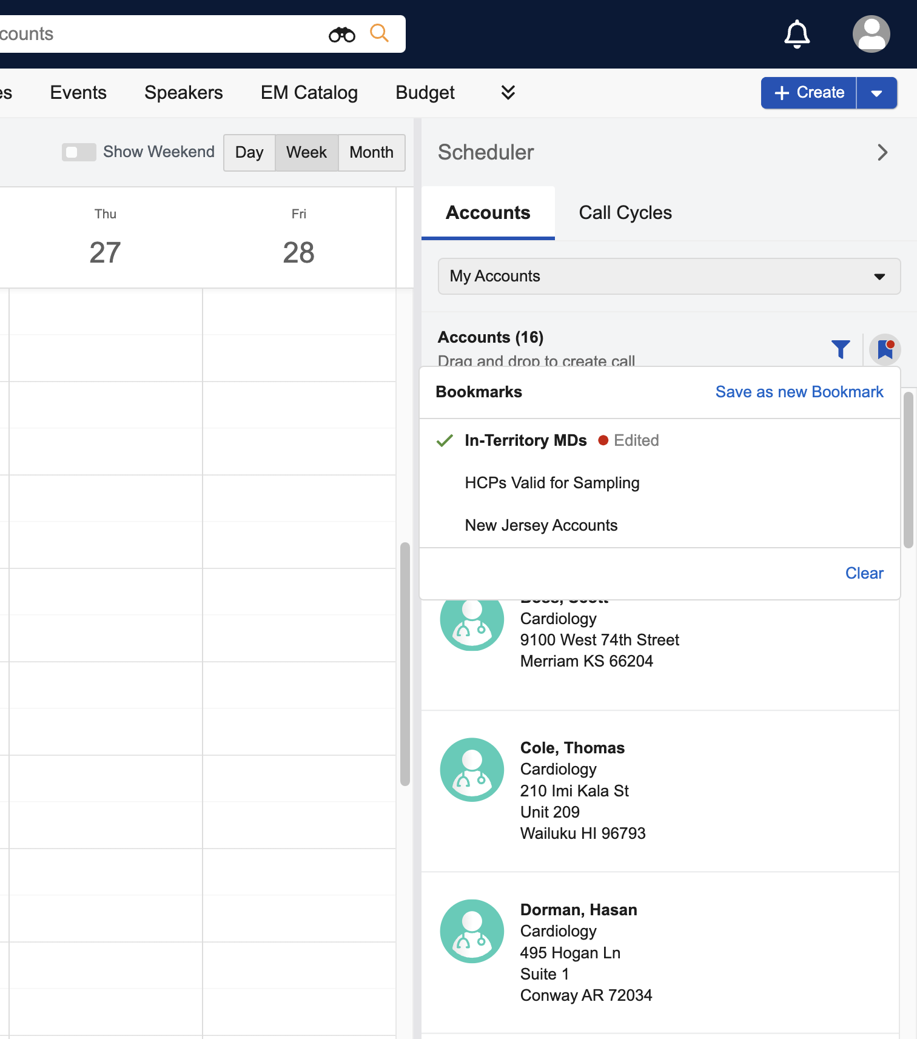Click Dorman, Hasan account avatar icon
Viewport: 917px width, 1039px height.
tap(472, 931)
